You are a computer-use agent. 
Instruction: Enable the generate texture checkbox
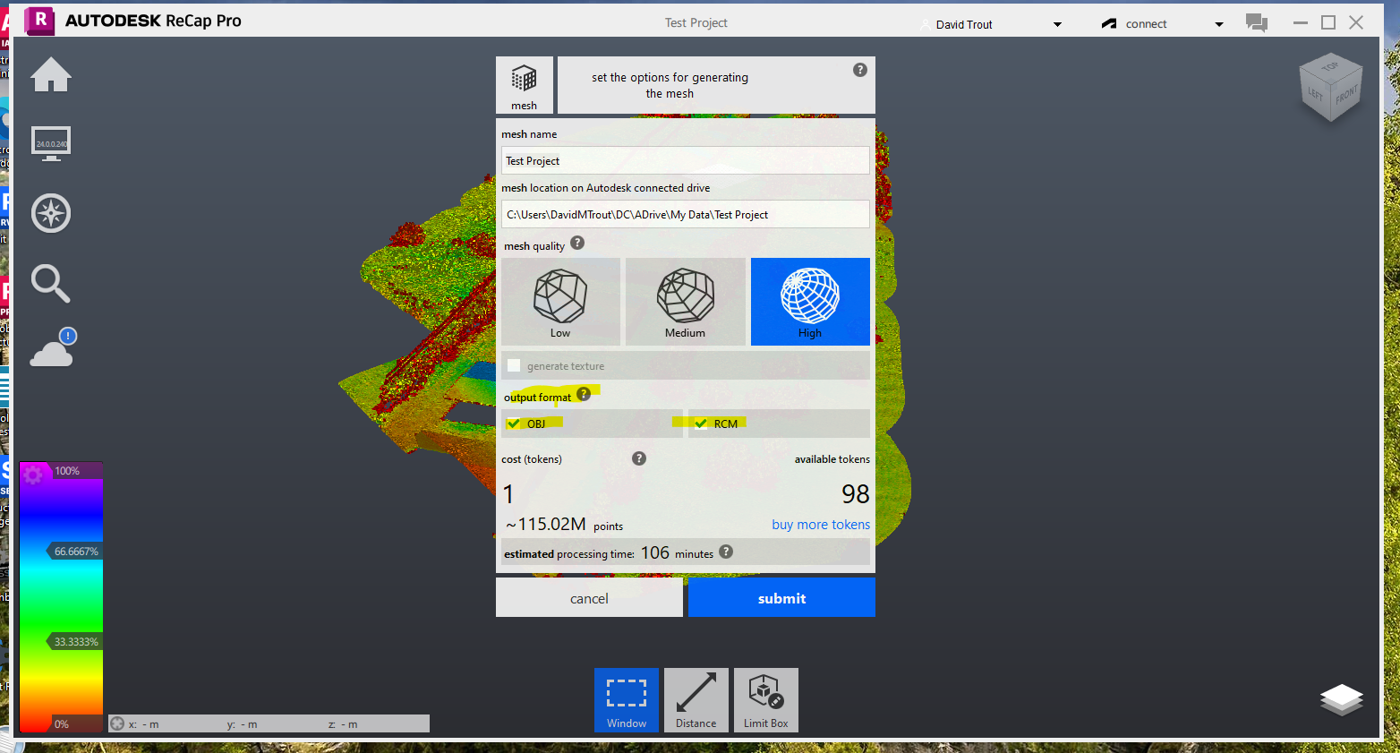pos(514,364)
